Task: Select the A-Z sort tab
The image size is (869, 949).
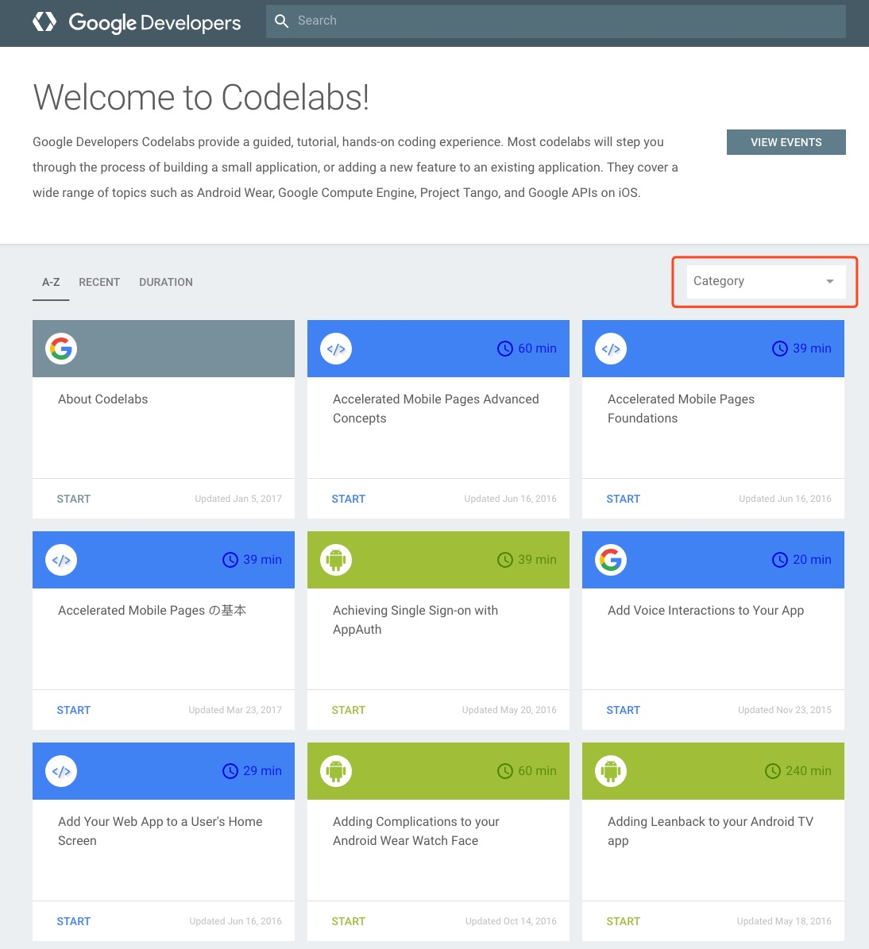Action: [x=51, y=282]
